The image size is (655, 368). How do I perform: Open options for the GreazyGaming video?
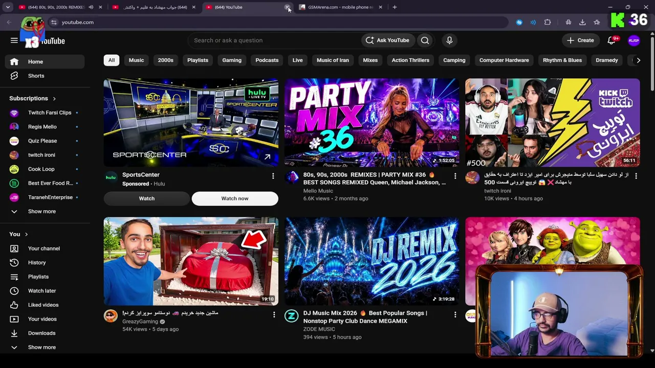(x=274, y=315)
